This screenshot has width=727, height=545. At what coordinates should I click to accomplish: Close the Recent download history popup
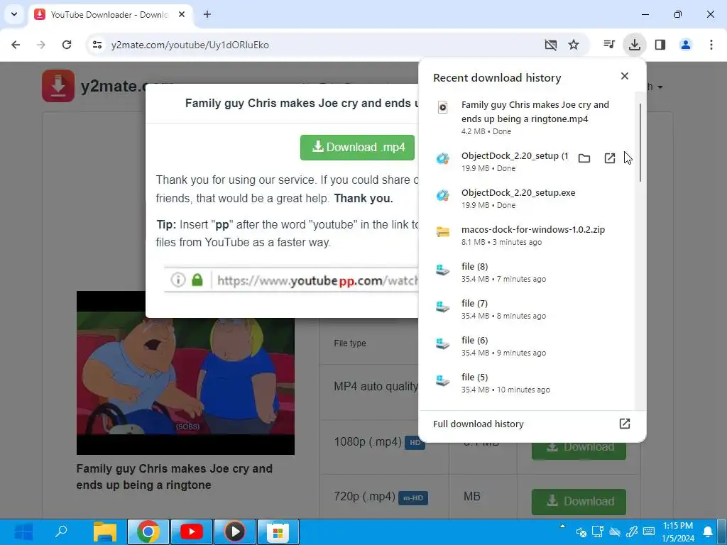pyautogui.click(x=625, y=76)
